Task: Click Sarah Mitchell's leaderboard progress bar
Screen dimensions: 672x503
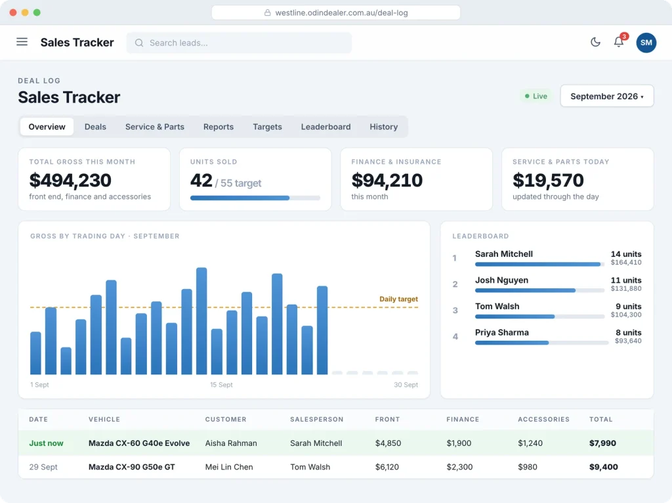Action: point(539,264)
